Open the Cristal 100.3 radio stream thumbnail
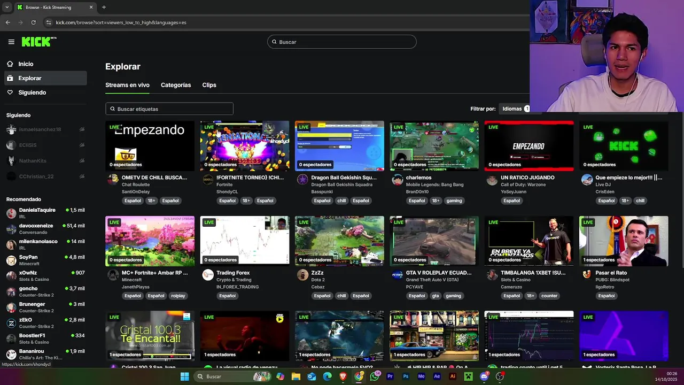The image size is (684, 385). point(150,336)
